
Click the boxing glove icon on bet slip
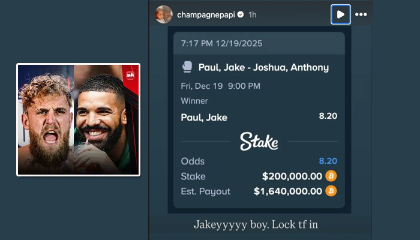tap(187, 67)
